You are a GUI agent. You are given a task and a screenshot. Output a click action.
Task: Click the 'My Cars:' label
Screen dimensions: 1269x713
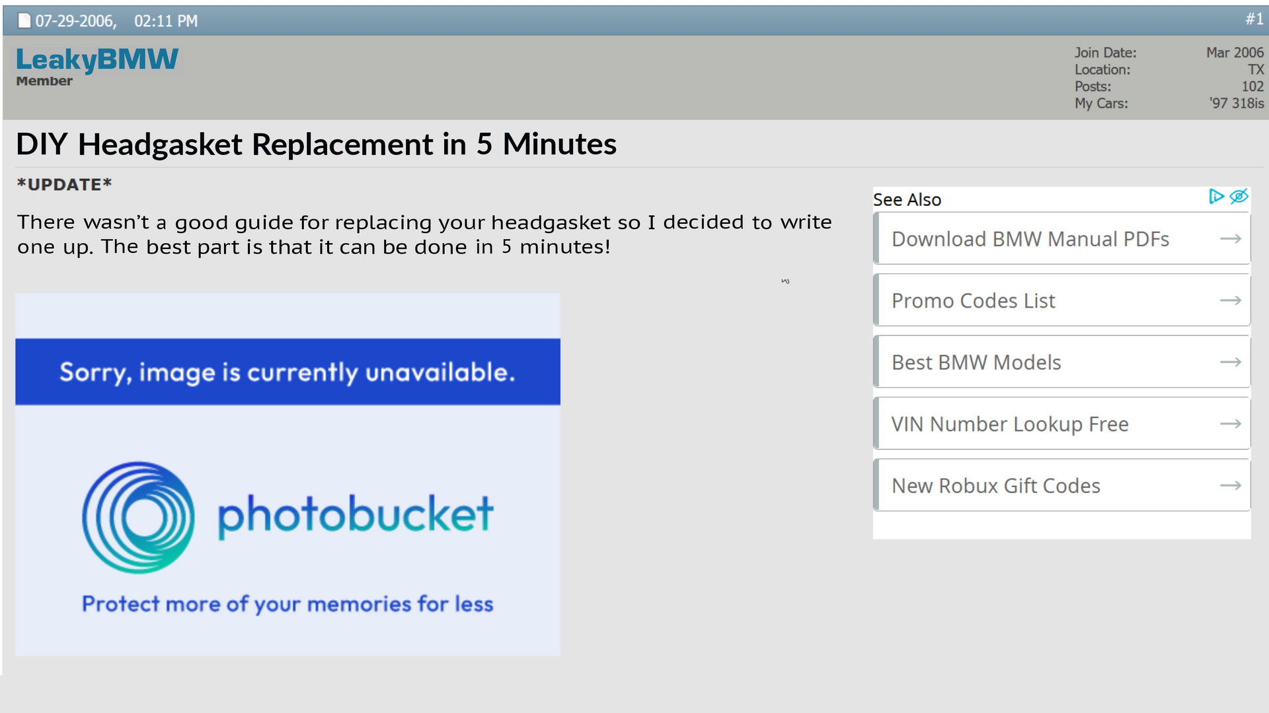[1101, 104]
